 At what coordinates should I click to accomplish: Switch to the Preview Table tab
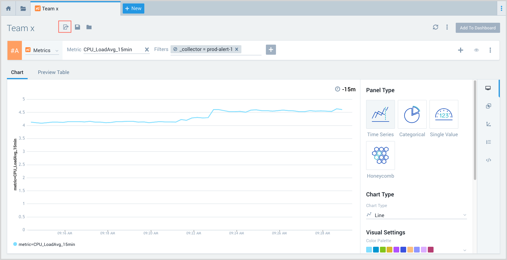54,72
